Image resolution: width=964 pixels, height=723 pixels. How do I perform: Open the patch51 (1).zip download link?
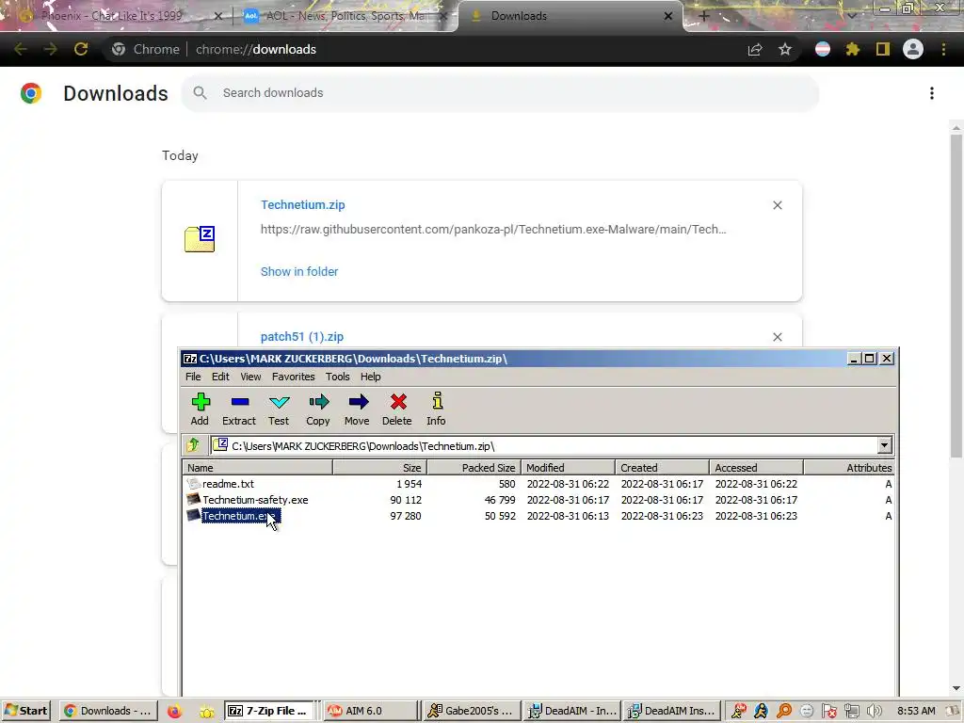pyautogui.click(x=302, y=337)
